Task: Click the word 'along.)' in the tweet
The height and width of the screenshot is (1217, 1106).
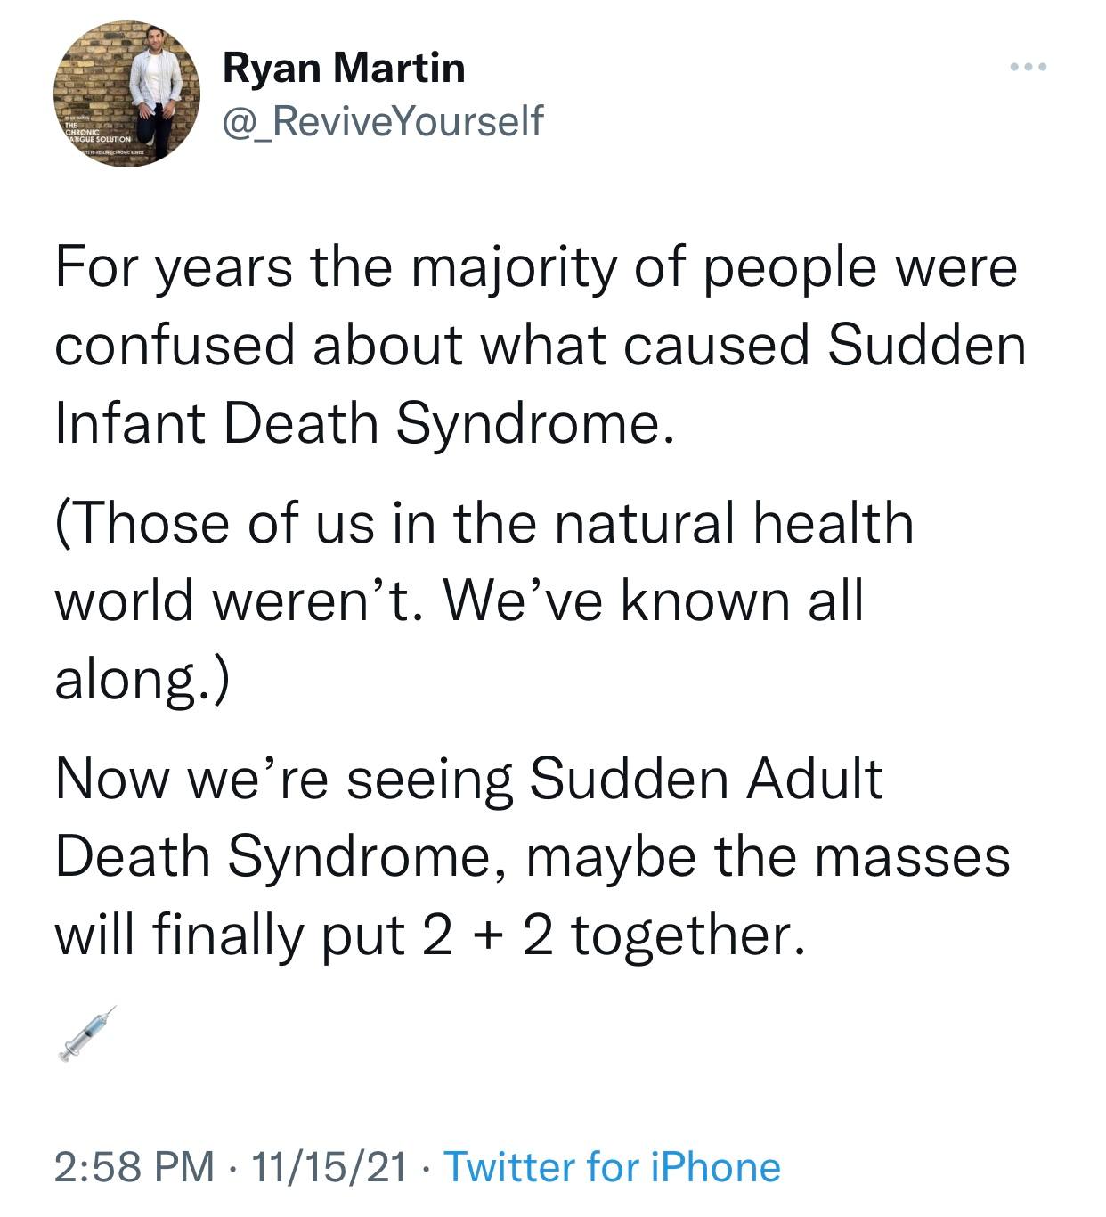Action: [142, 680]
